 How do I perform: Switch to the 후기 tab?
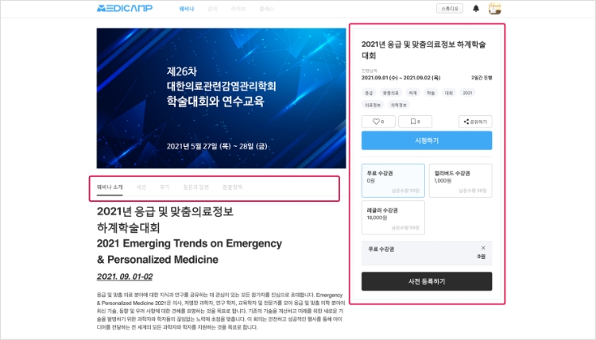(x=165, y=187)
